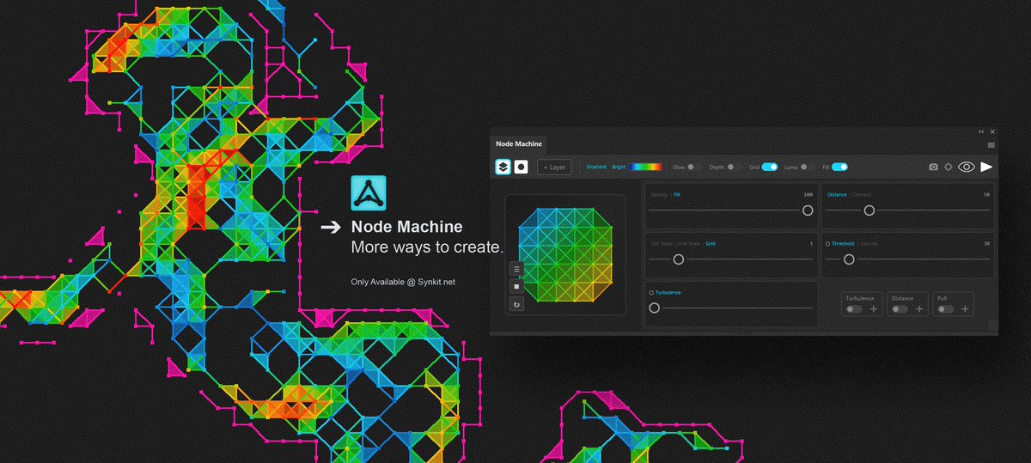Select the Bright gradient option

[x=619, y=167]
